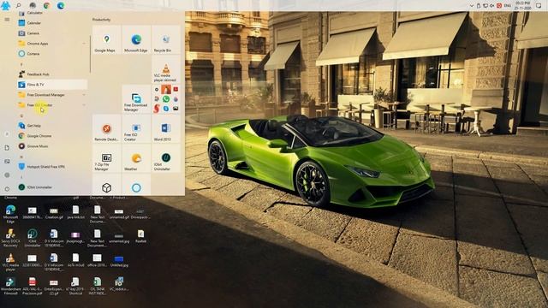548x308 pixels.
Task: Select the OIL TANK Excel desktop file
Action: [97, 286]
